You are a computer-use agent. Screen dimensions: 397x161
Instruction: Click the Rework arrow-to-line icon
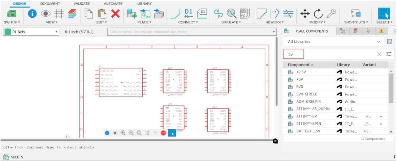point(275,13)
